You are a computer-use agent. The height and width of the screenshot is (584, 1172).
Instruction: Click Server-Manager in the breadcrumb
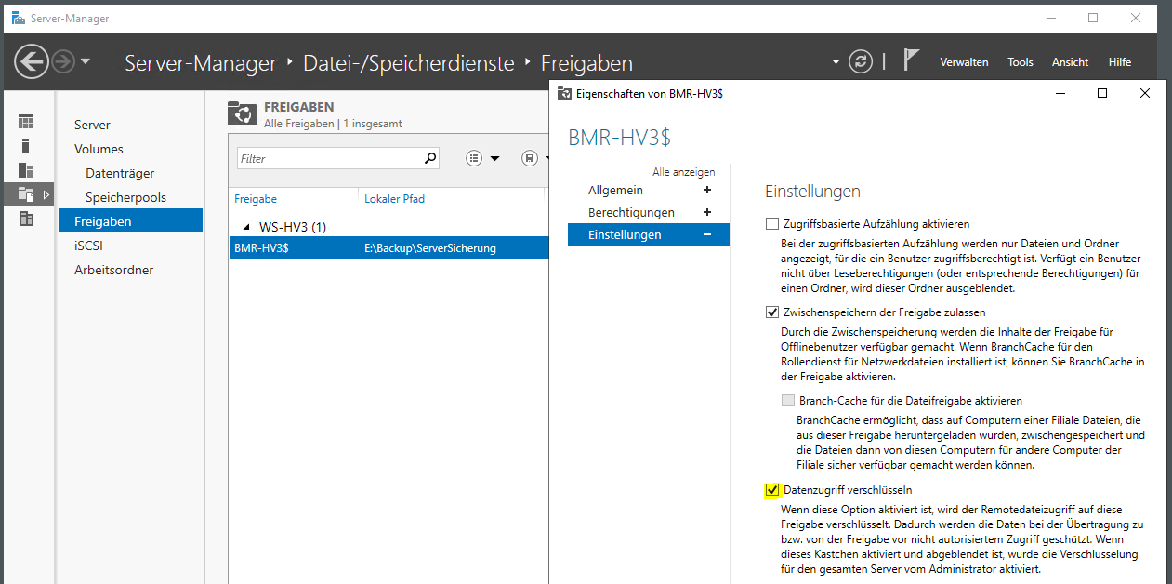[x=201, y=63]
